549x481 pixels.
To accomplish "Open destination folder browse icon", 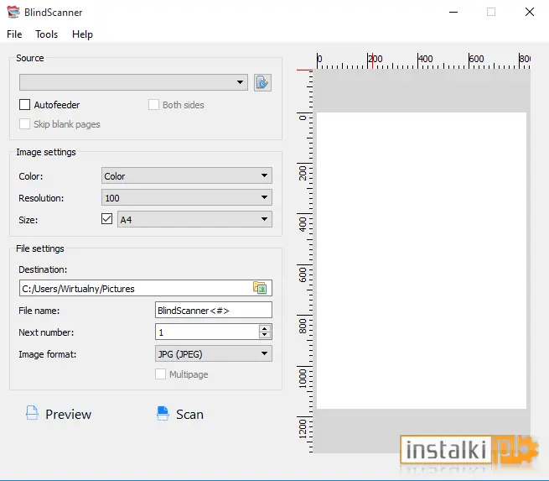I will pyautogui.click(x=260, y=288).
